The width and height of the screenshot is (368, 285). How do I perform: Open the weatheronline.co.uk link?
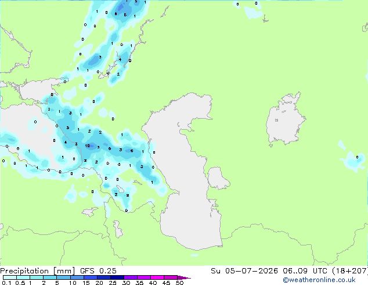click(319, 280)
